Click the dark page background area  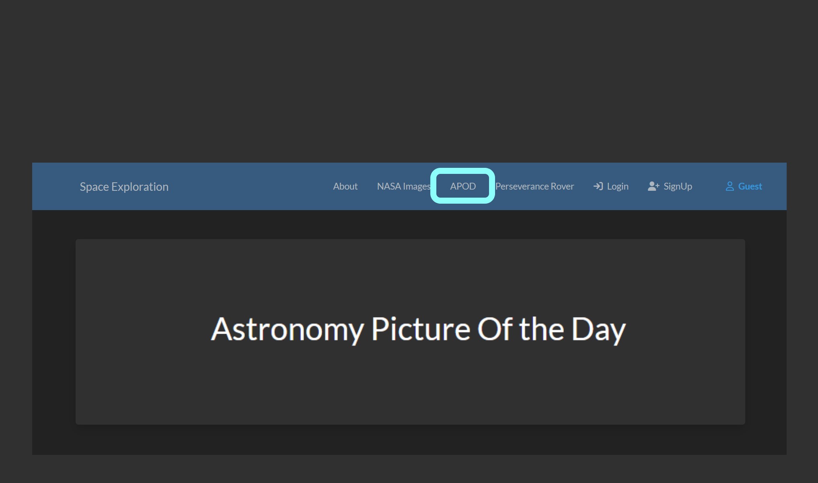402,80
